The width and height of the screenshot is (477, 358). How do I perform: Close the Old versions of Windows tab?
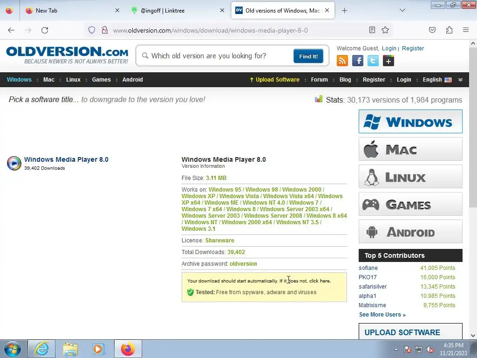tap(327, 10)
